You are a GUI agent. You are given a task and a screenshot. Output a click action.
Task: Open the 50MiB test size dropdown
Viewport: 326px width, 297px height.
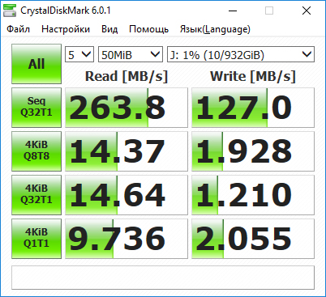click(131, 54)
